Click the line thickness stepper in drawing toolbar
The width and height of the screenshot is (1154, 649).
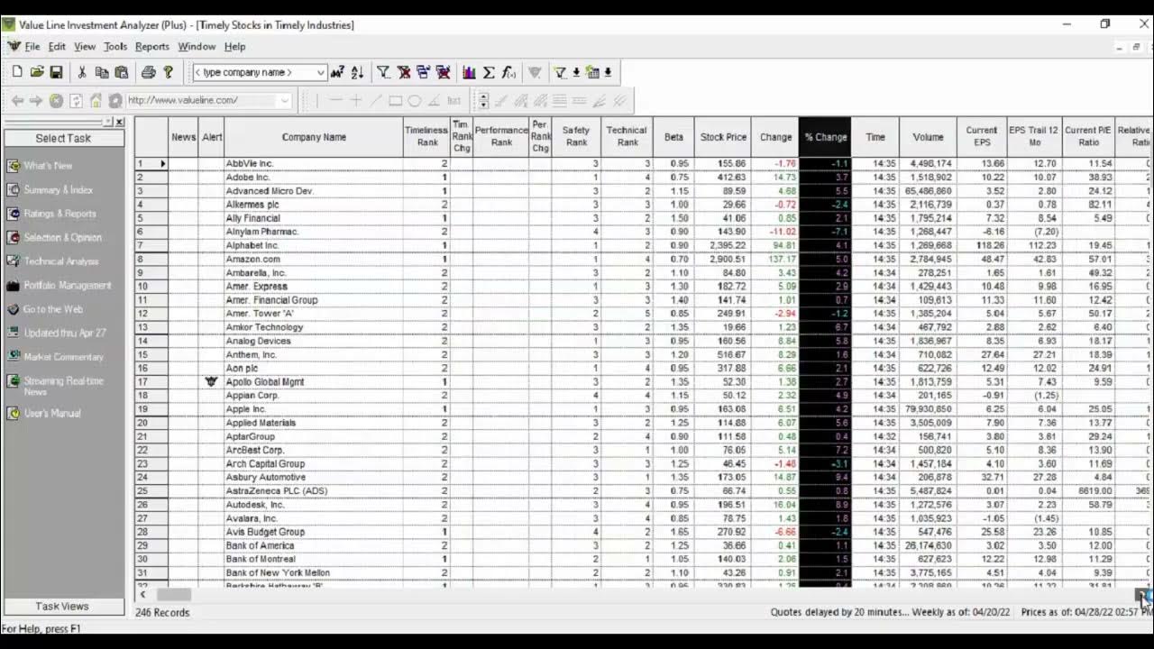pyautogui.click(x=483, y=101)
